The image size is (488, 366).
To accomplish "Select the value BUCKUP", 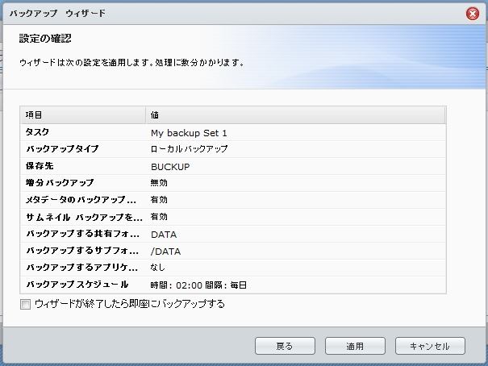I will 170,167.
